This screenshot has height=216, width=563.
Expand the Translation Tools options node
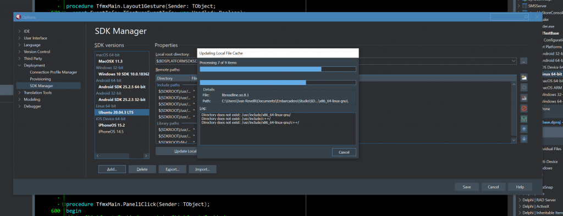tap(19, 93)
